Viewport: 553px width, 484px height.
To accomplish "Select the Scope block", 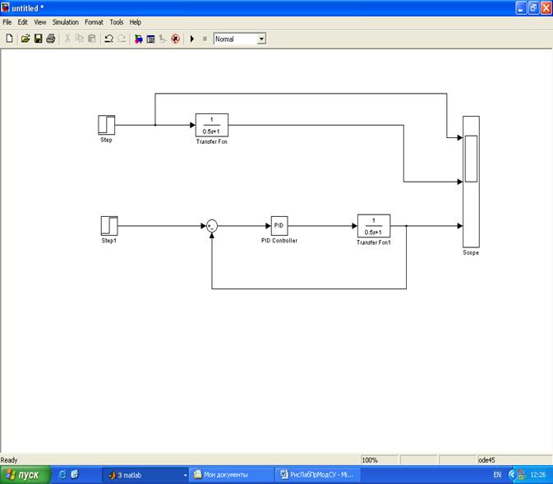I will (x=471, y=181).
